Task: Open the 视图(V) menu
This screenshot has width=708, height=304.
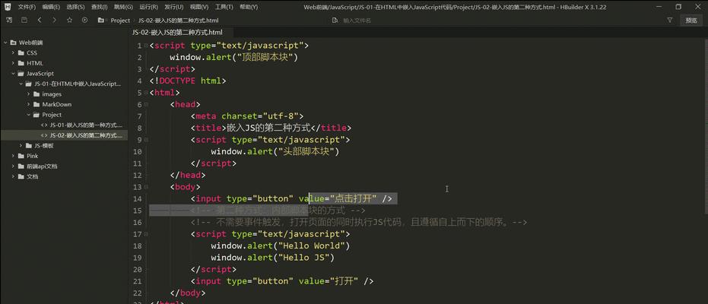Action: (x=199, y=7)
